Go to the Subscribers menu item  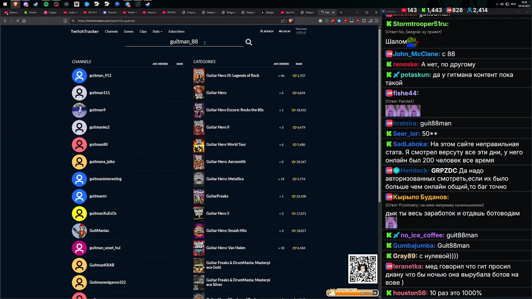point(176,32)
